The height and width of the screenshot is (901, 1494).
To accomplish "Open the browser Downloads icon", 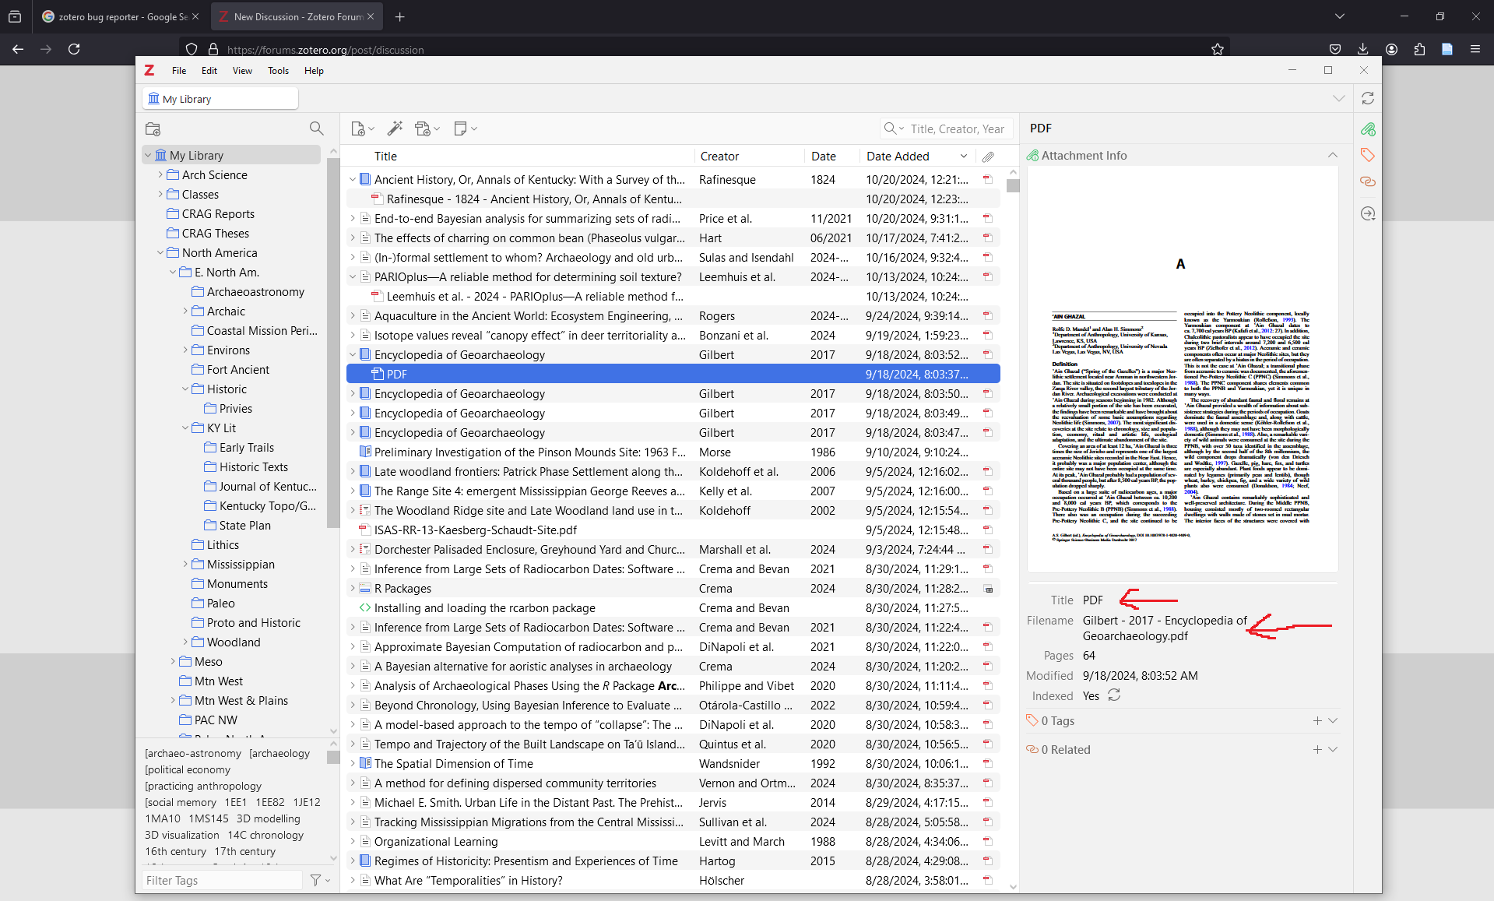I will click(1363, 49).
